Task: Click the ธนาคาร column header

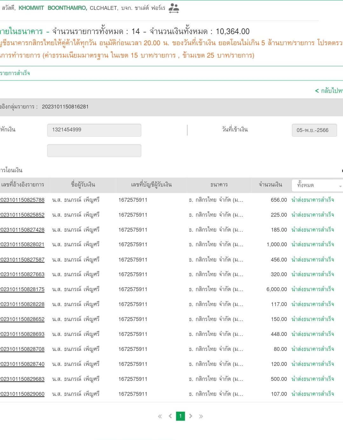Action: click(x=219, y=185)
